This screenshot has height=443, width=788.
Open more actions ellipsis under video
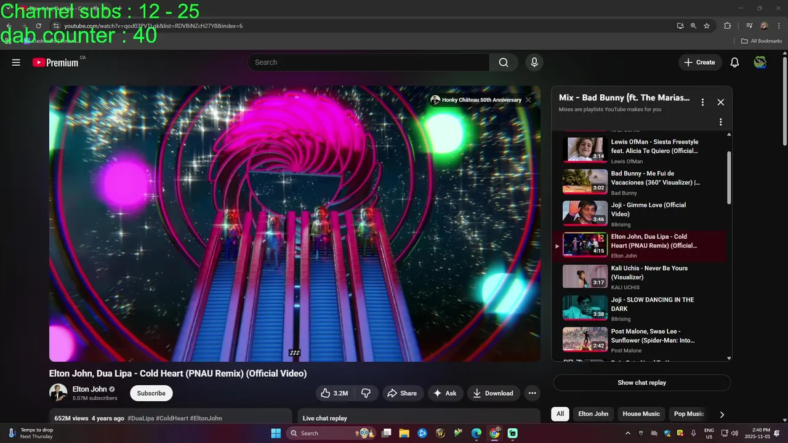coord(533,393)
